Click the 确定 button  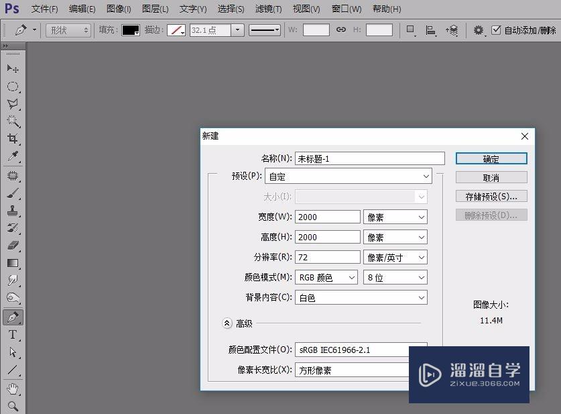click(491, 158)
